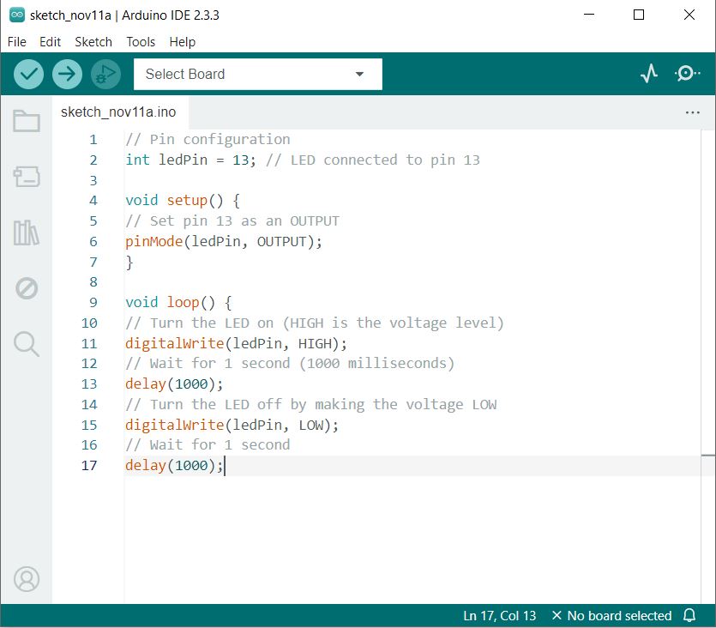The image size is (716, 628).
Task: Click 'digitalWrite(ledPin, HIGH);' line
Action: [x=236, y=343]
